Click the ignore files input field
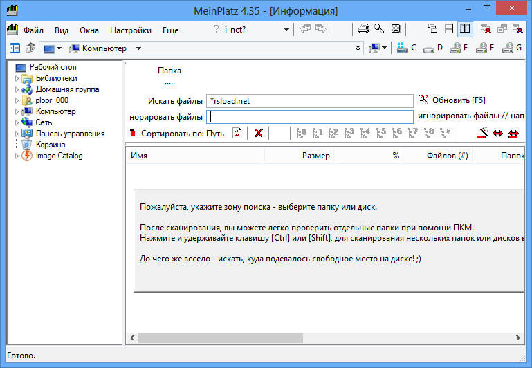Image resolution: width=532 pixels, height=368 pixels. coord(310,117)
